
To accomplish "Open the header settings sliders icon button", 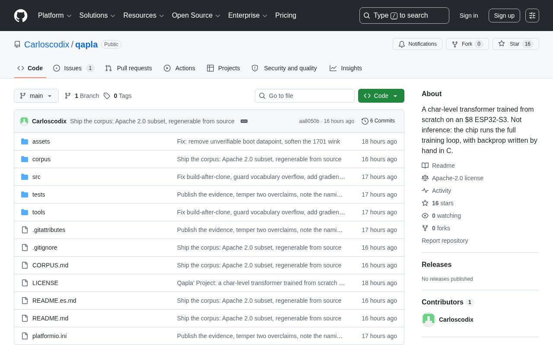I will 532,16.
